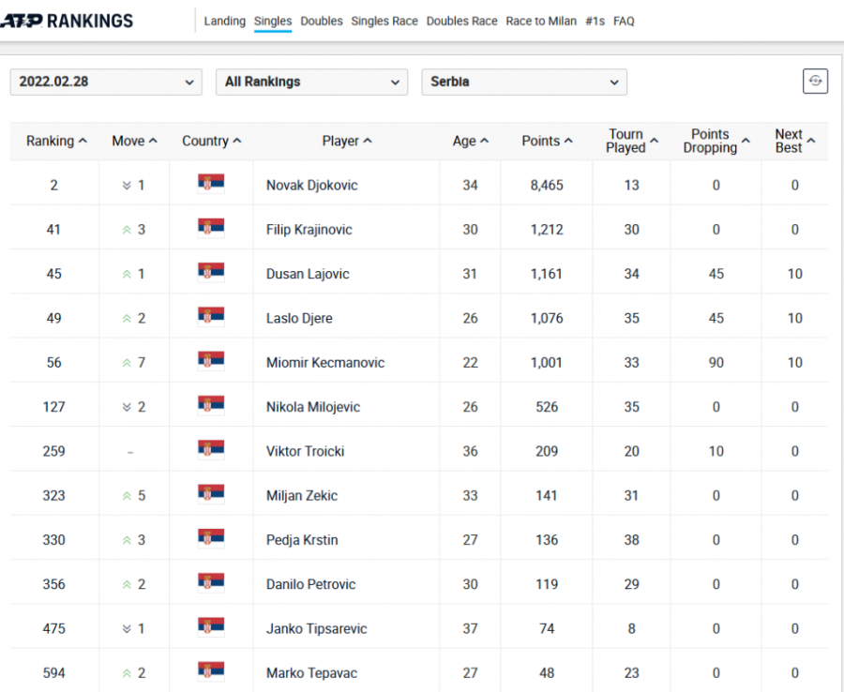Screen dimensions: 844x692
Task: Sort by the Ranking column arrow
Action: [83, 141]
